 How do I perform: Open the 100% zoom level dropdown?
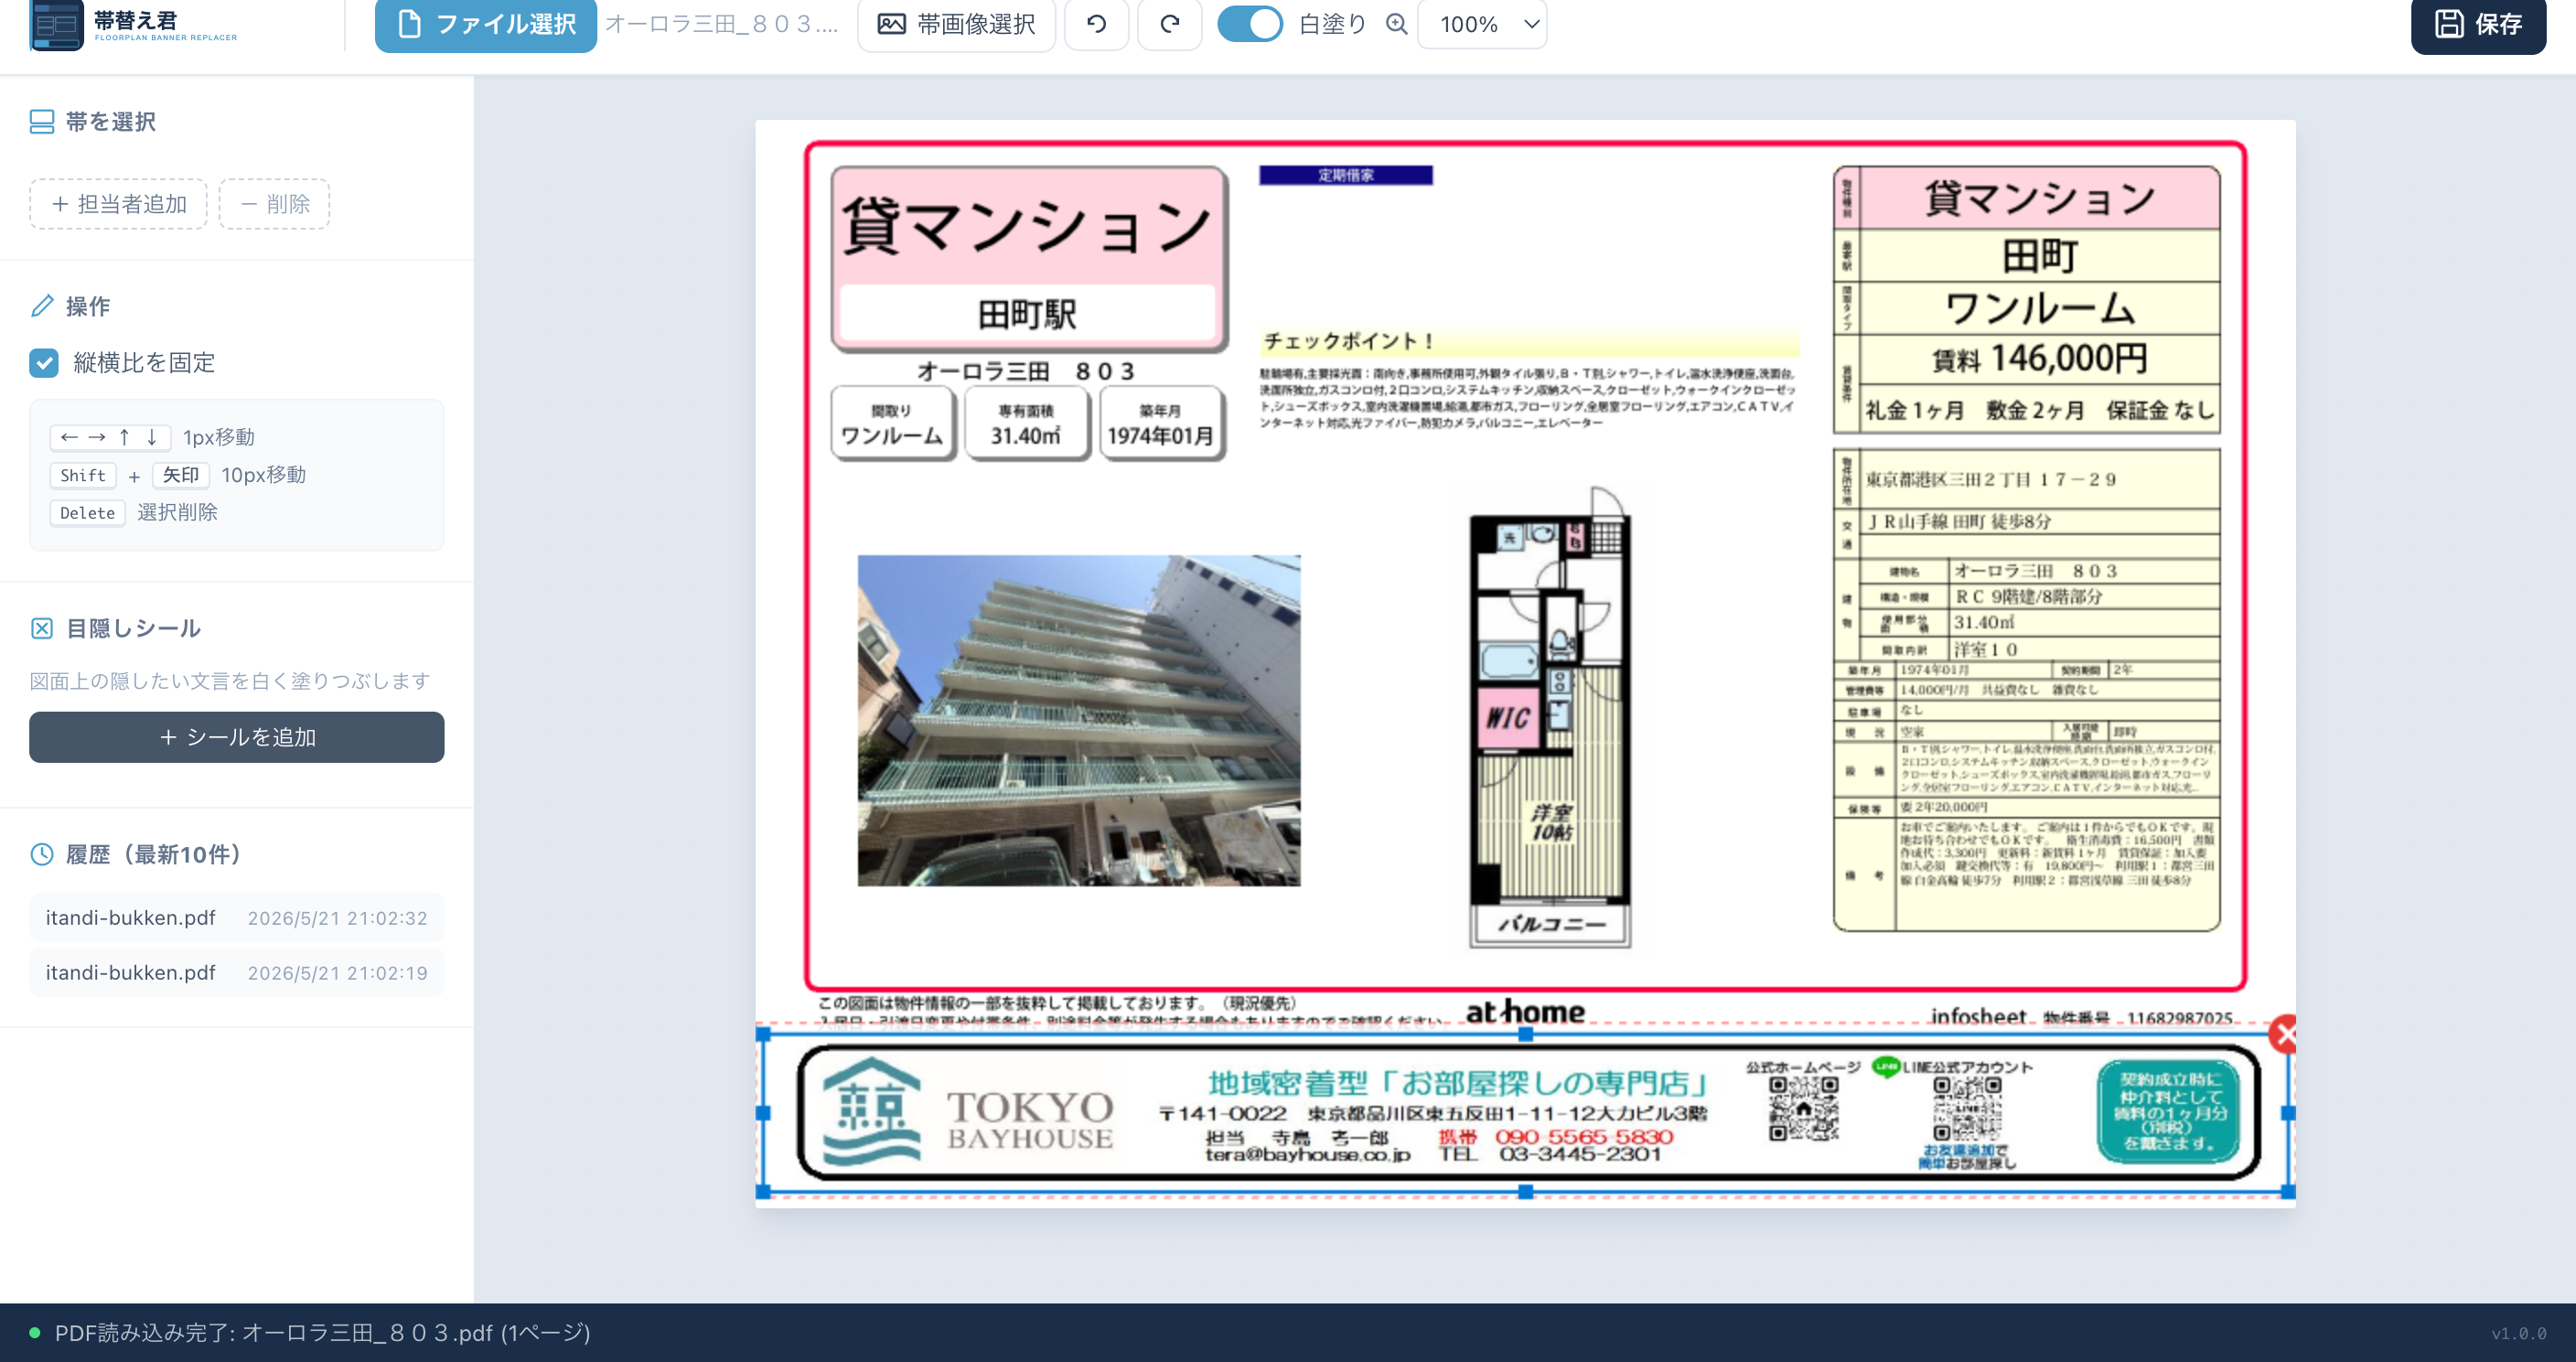pos(1482,24)
